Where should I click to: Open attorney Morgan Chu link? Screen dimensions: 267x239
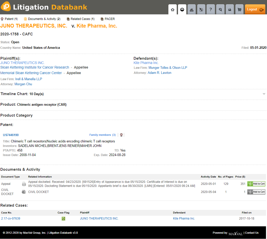click(x=23, y=84)
